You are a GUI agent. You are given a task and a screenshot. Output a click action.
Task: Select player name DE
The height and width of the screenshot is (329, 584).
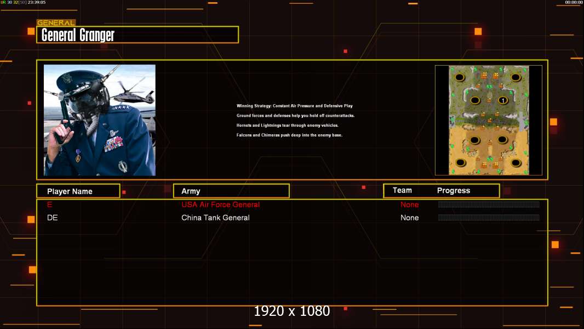53,218
